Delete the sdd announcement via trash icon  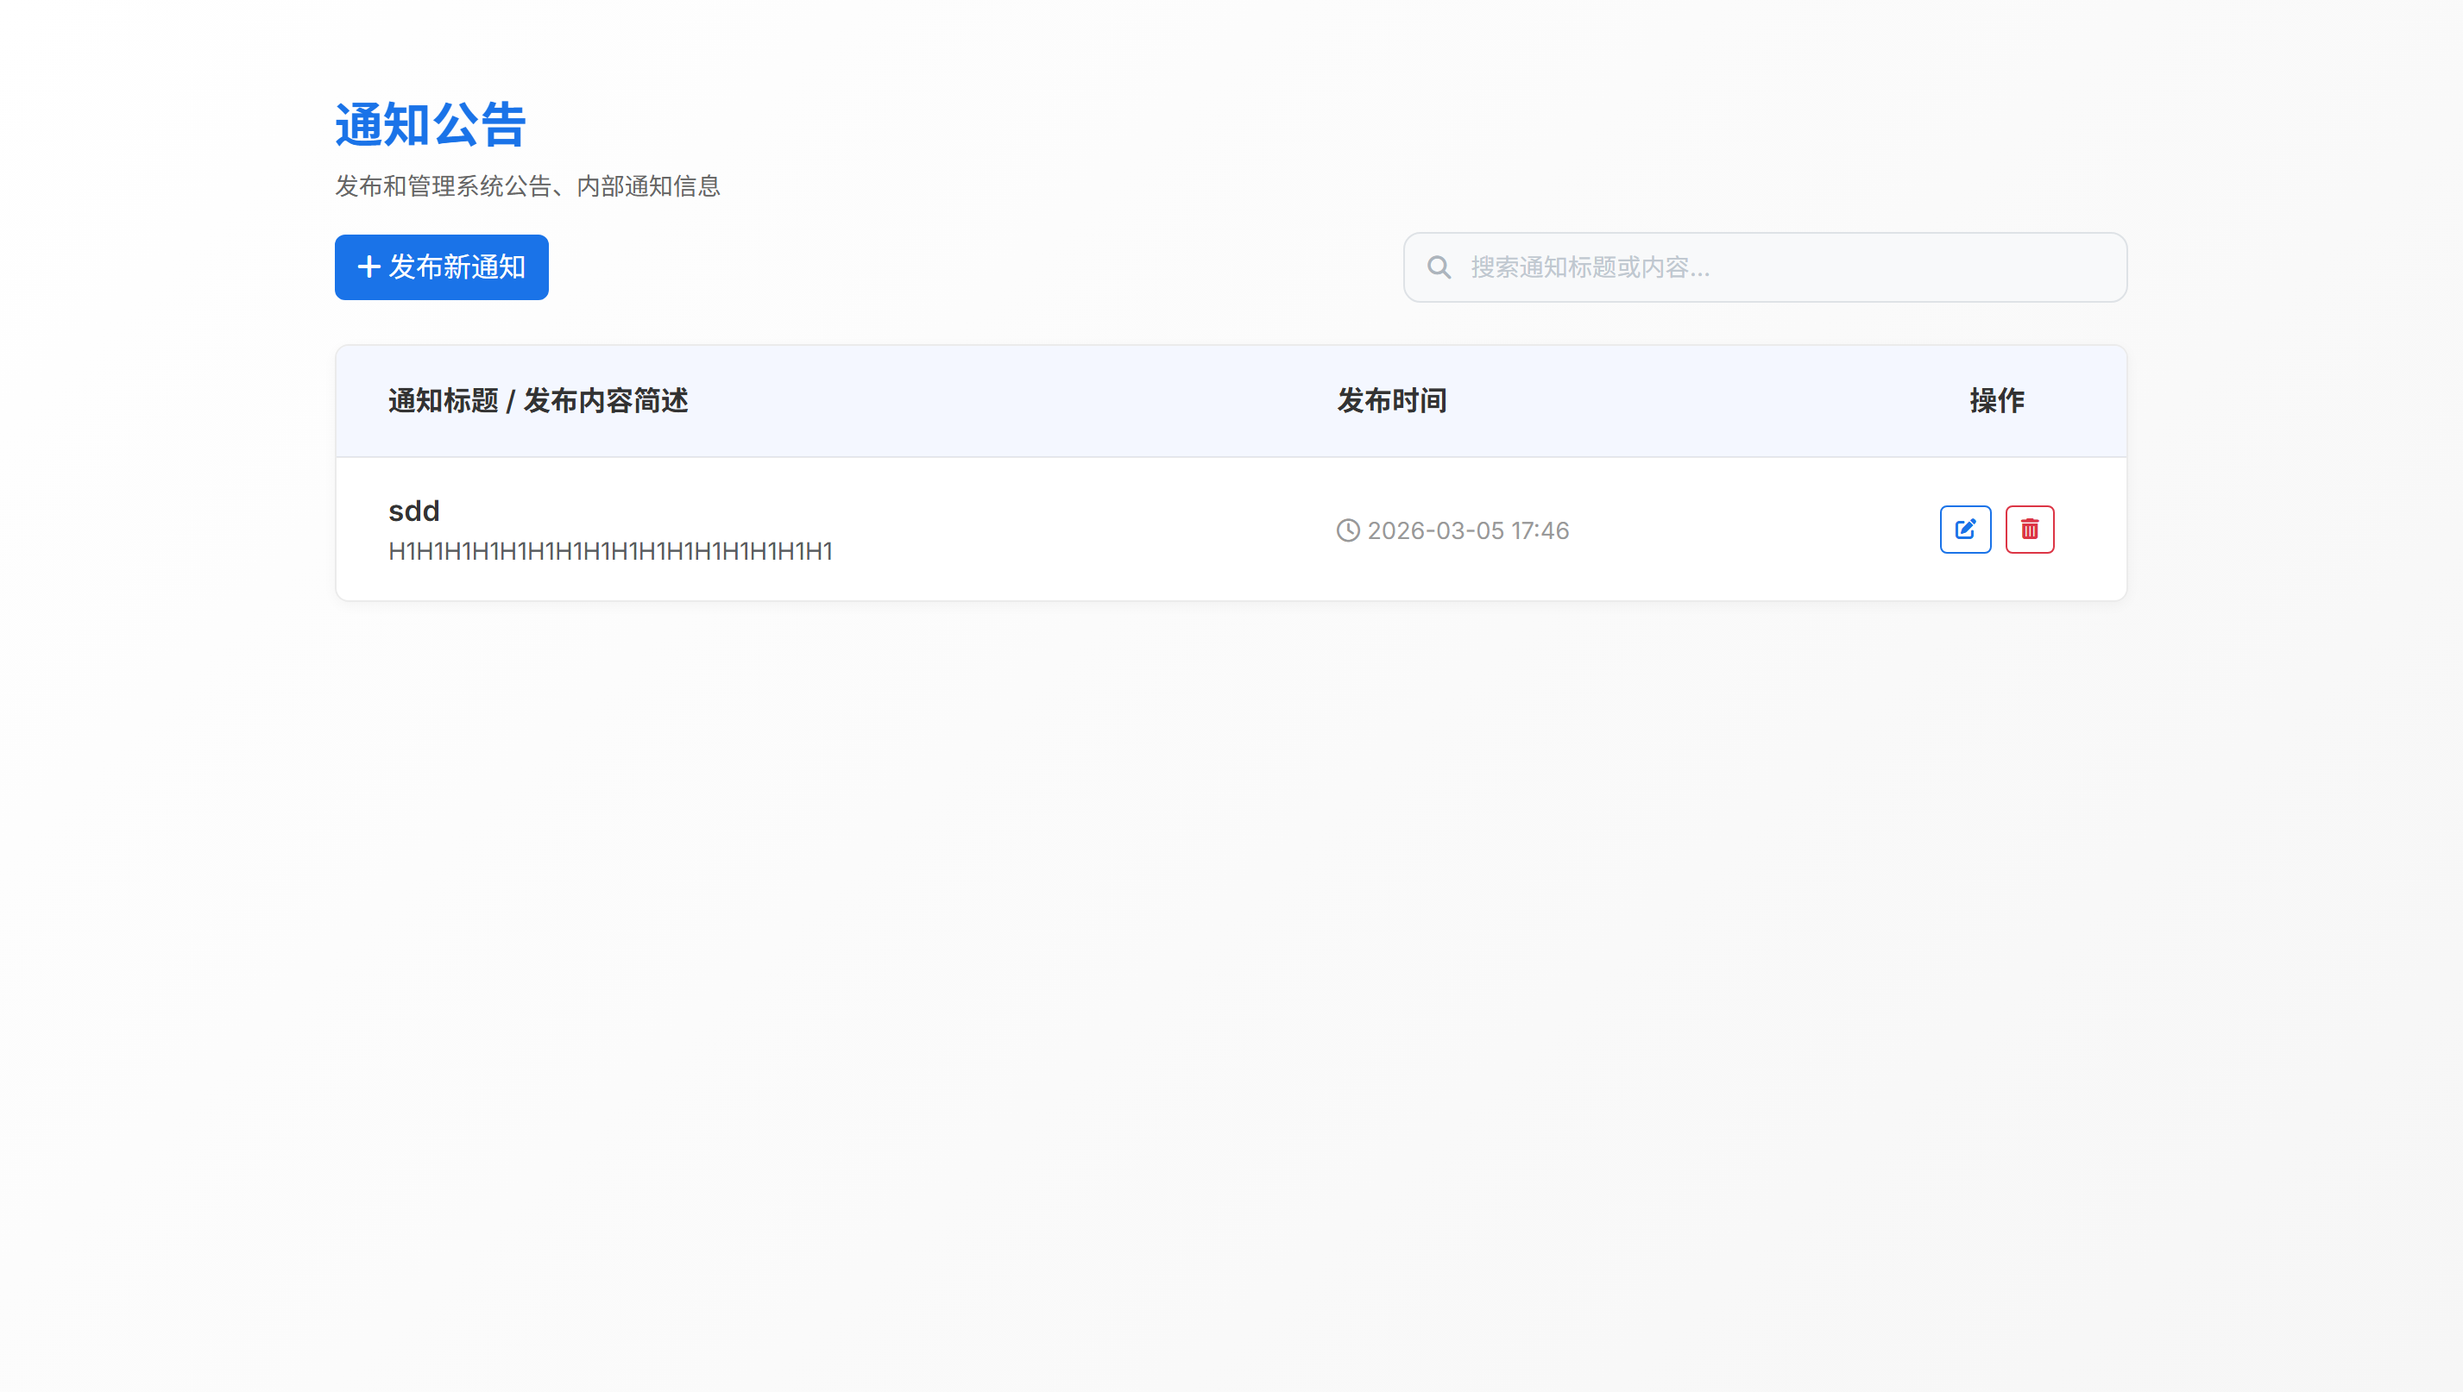click(x=2030, y=529)
